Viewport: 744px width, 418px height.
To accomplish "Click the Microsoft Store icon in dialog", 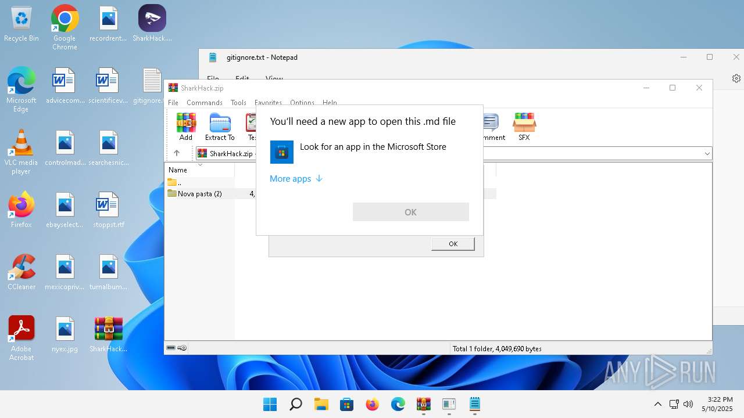I will pos(282,152).
